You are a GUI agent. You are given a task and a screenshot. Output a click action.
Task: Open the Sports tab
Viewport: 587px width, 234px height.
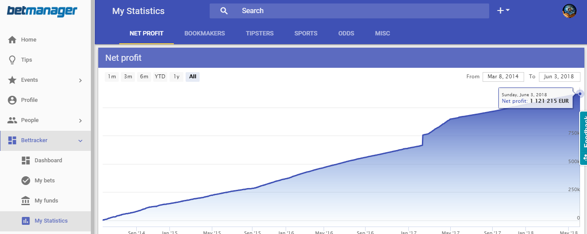click(306, 33)
